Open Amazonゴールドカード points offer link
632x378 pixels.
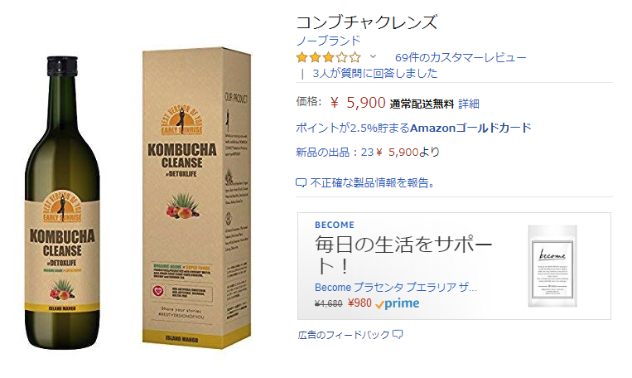click(413, 128)
